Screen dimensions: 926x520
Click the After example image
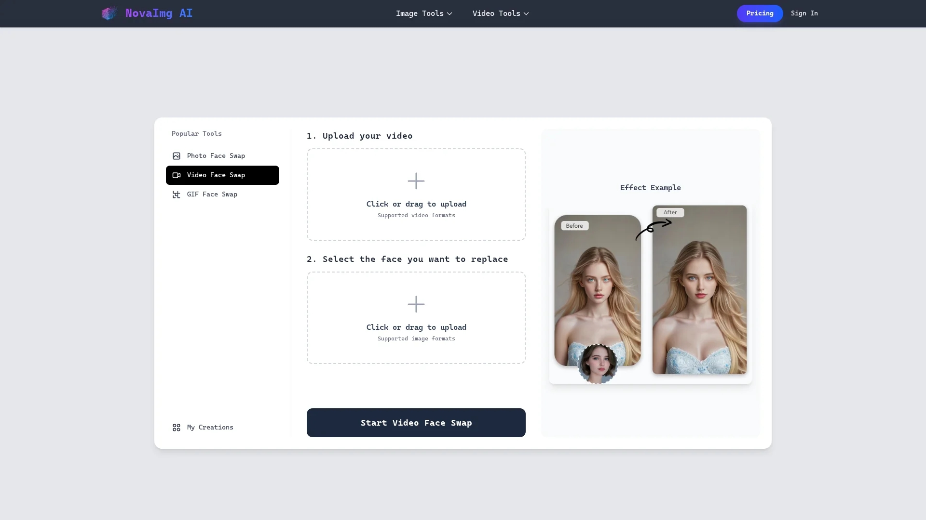(699, 290)
